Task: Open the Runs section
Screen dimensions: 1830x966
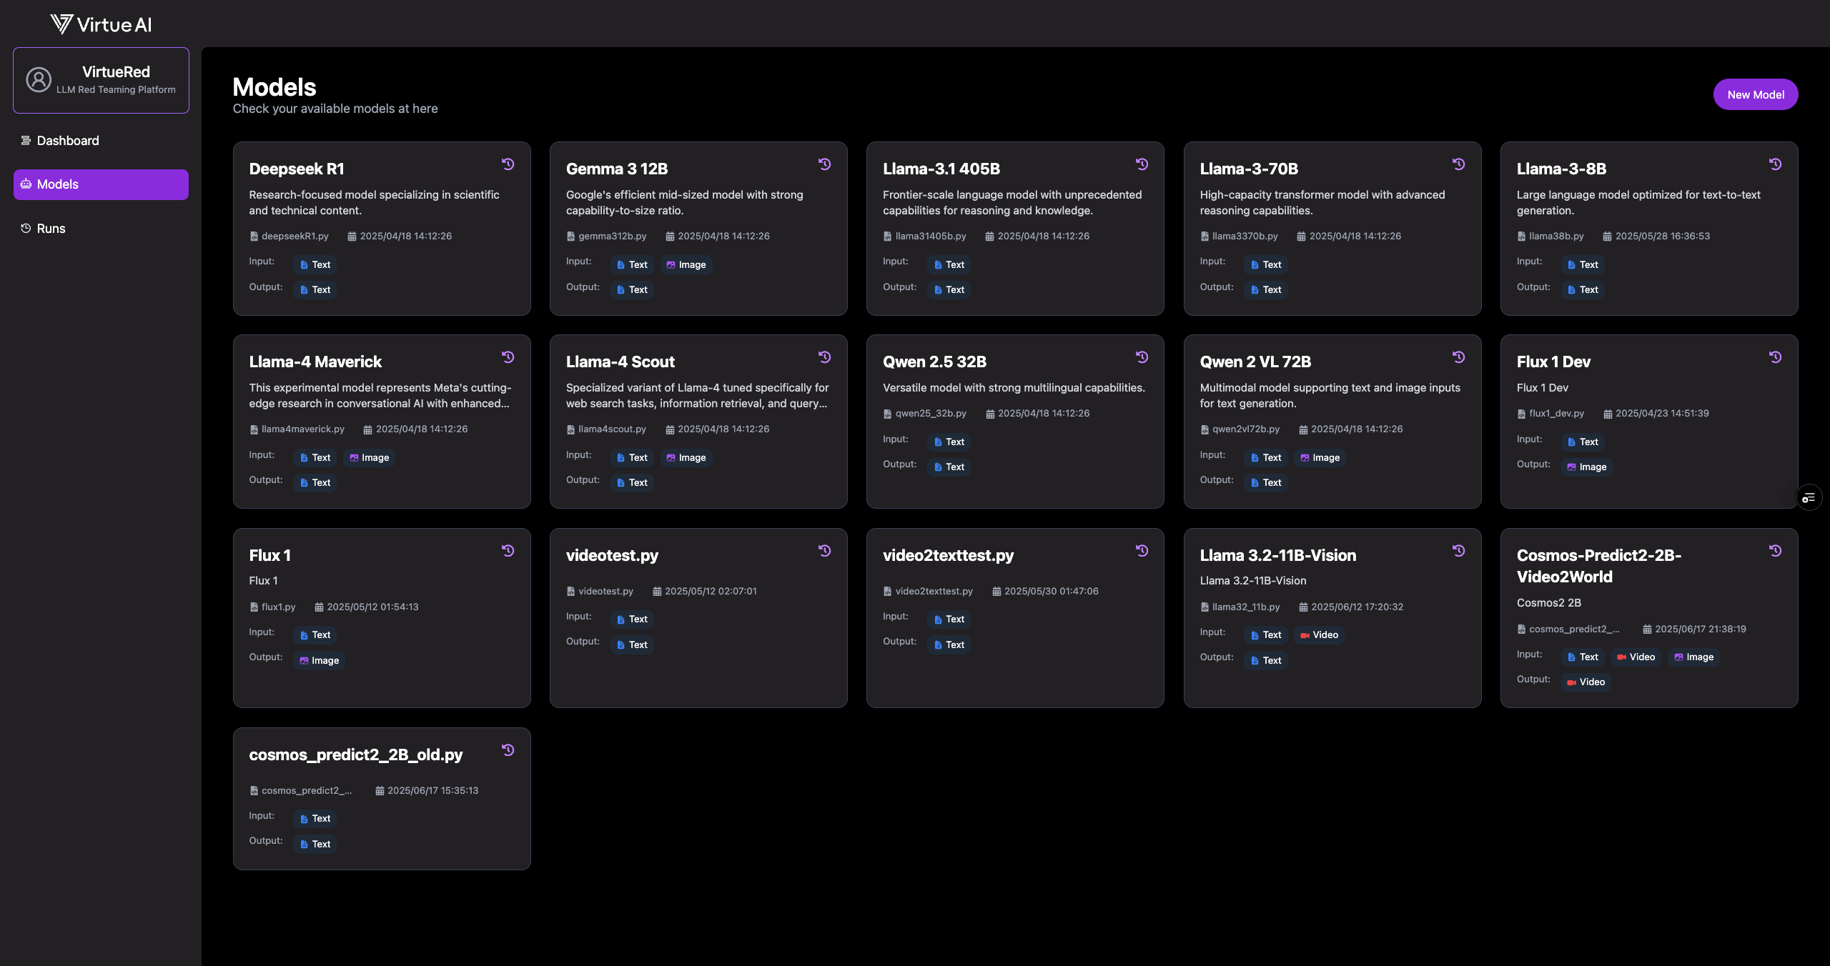Action: tap(51, 228)
